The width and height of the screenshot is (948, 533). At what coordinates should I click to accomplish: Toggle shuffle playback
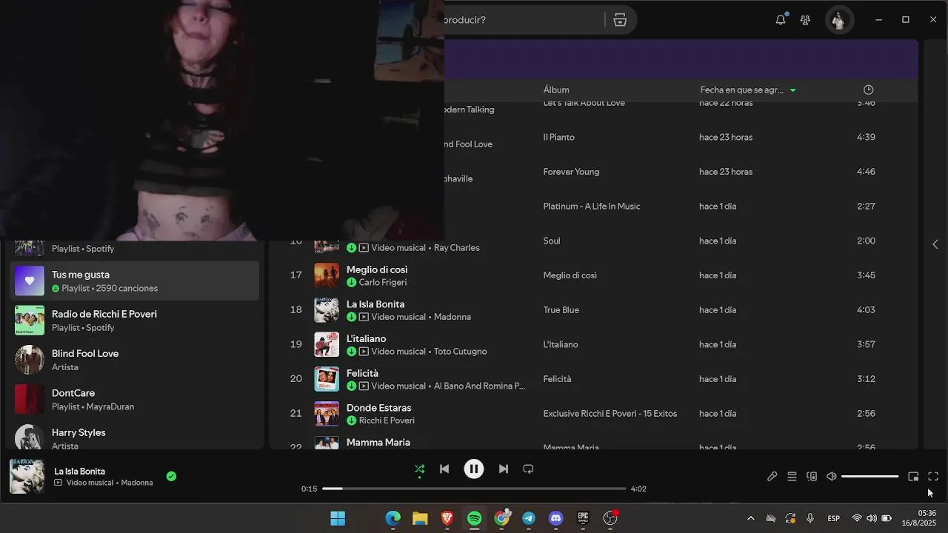pyautogui.click(x=419, y=469)
